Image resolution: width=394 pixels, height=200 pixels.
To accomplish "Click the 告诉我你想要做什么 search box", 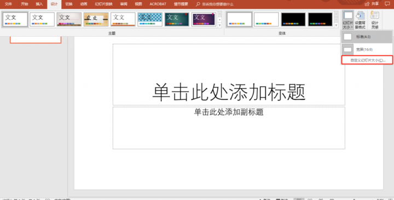I will [x=218, y=4].
